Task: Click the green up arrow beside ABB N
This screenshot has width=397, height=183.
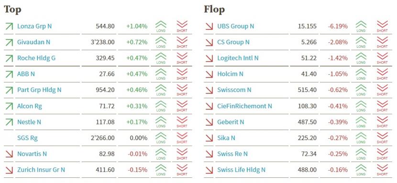Action: pyautogui.click(x=9, y=74)
